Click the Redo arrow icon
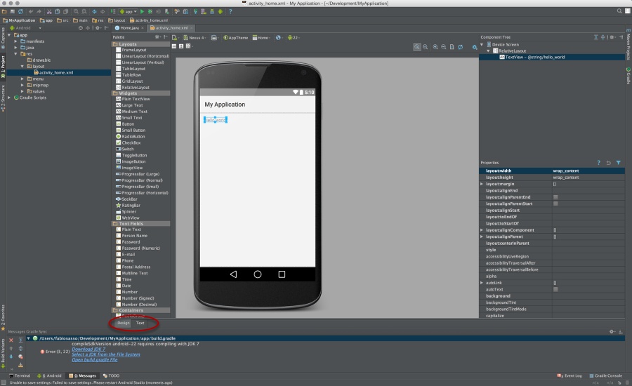 point(39,12)
